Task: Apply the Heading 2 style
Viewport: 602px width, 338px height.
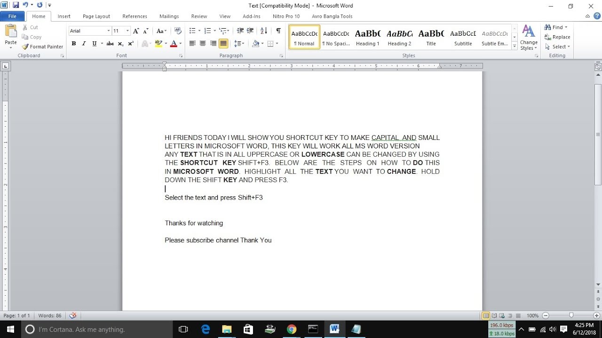Action: coord(399,38)
